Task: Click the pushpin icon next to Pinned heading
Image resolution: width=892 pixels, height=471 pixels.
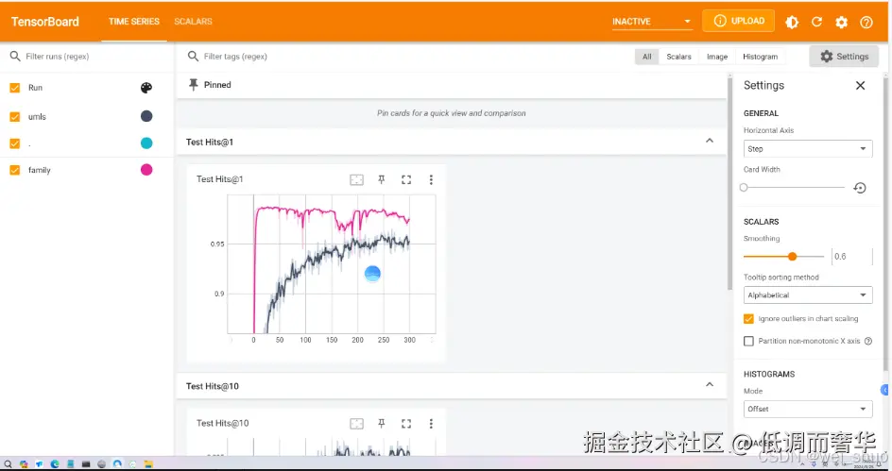Action: [194, 85]
